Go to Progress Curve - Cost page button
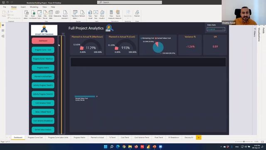Viewport: 266px width, 150px height. 43,50
